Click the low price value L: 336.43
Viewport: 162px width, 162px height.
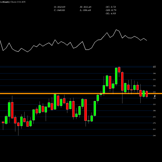tap(85, 10)
